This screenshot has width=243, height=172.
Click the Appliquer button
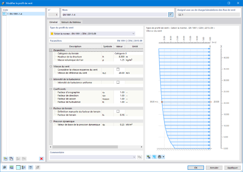[x=232, y=168]
